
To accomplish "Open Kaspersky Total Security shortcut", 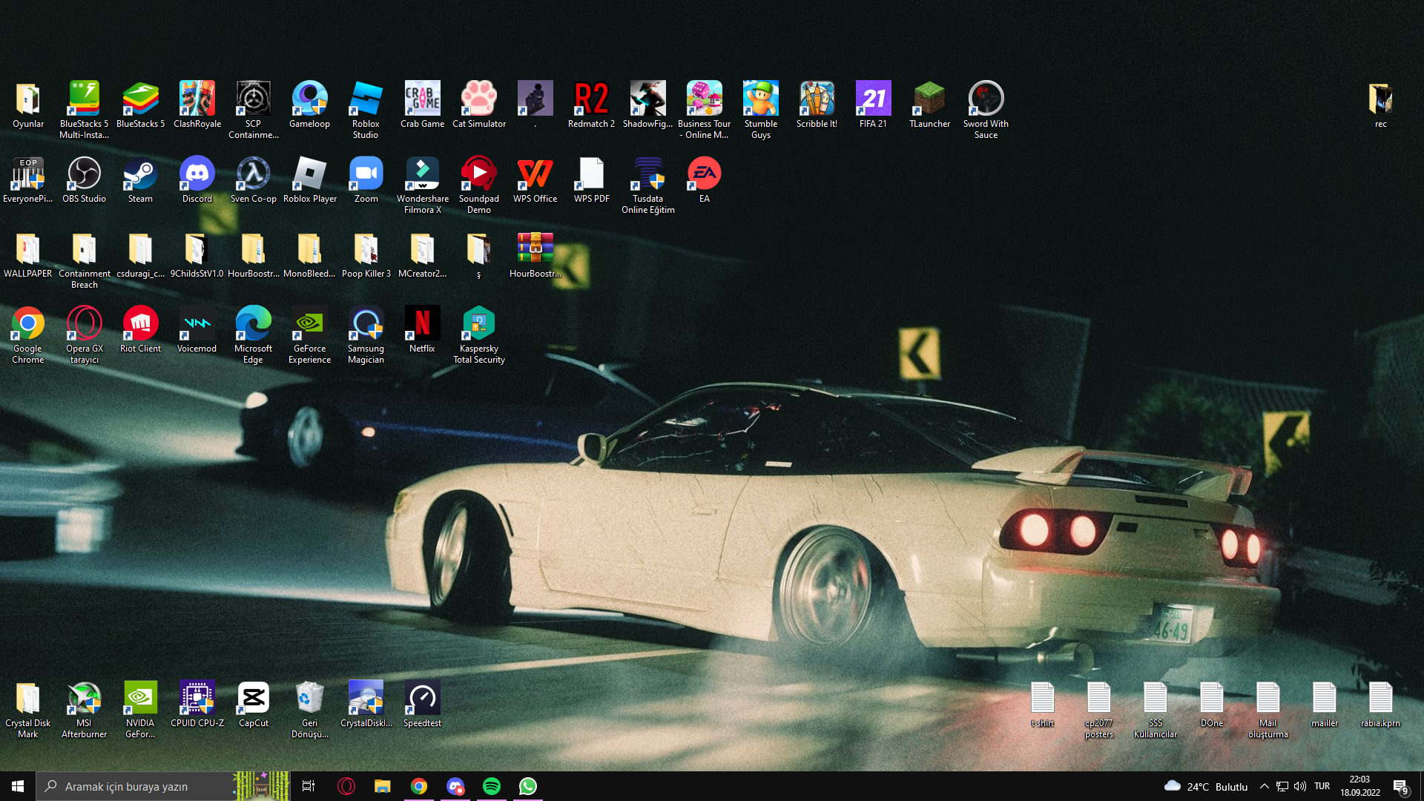I will point(478,334).
